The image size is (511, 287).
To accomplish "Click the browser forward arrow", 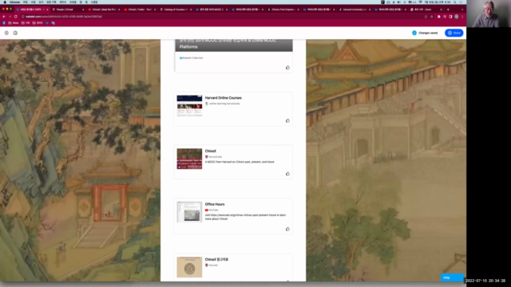I will point(10,17).
